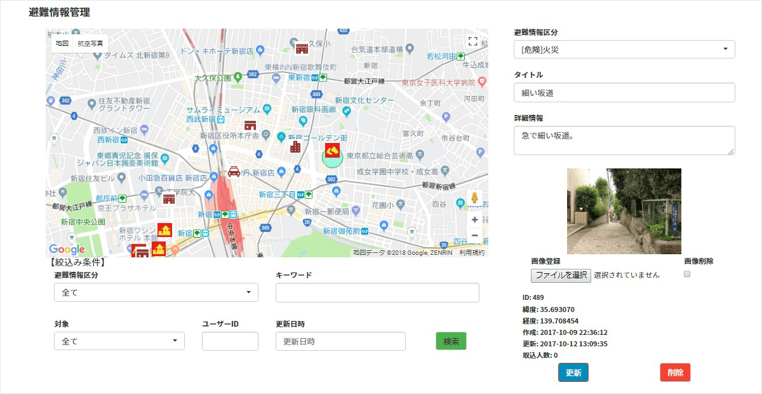Image resolution: width=762 pixels, height=394 pixels.
Task: Zoom in on the map
Action: [474, 220]
